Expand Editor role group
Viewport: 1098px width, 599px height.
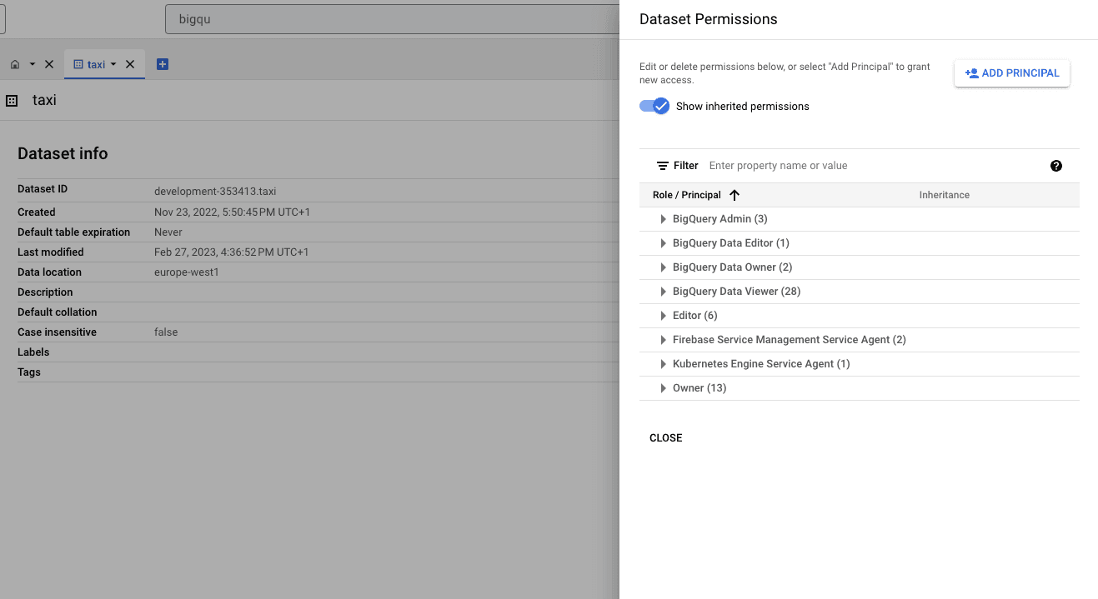click(x=664, y=316)
